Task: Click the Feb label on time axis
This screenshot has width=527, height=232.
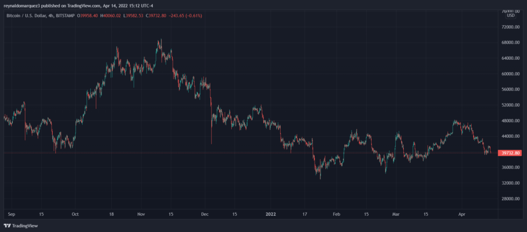Action: coord(337,214)
